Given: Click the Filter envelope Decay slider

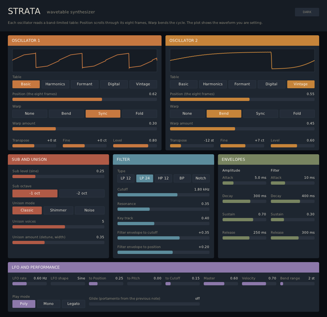Looking at the screenshot, I should coord(293,201).
